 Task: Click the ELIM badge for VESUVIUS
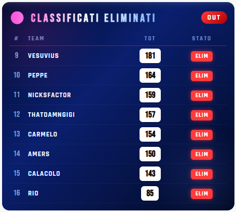(202, 56)
